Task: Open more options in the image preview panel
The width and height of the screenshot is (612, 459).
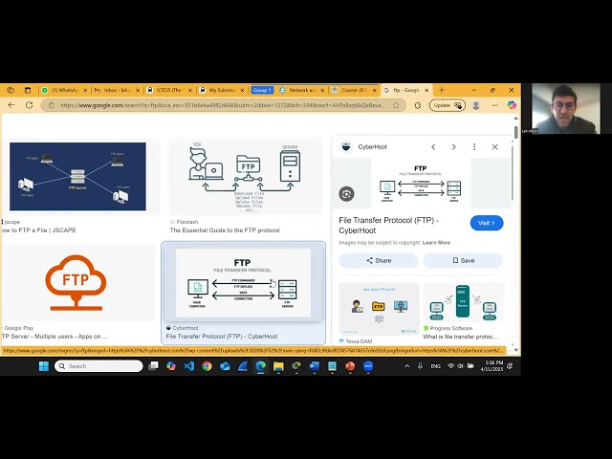Action: (474, 147)
